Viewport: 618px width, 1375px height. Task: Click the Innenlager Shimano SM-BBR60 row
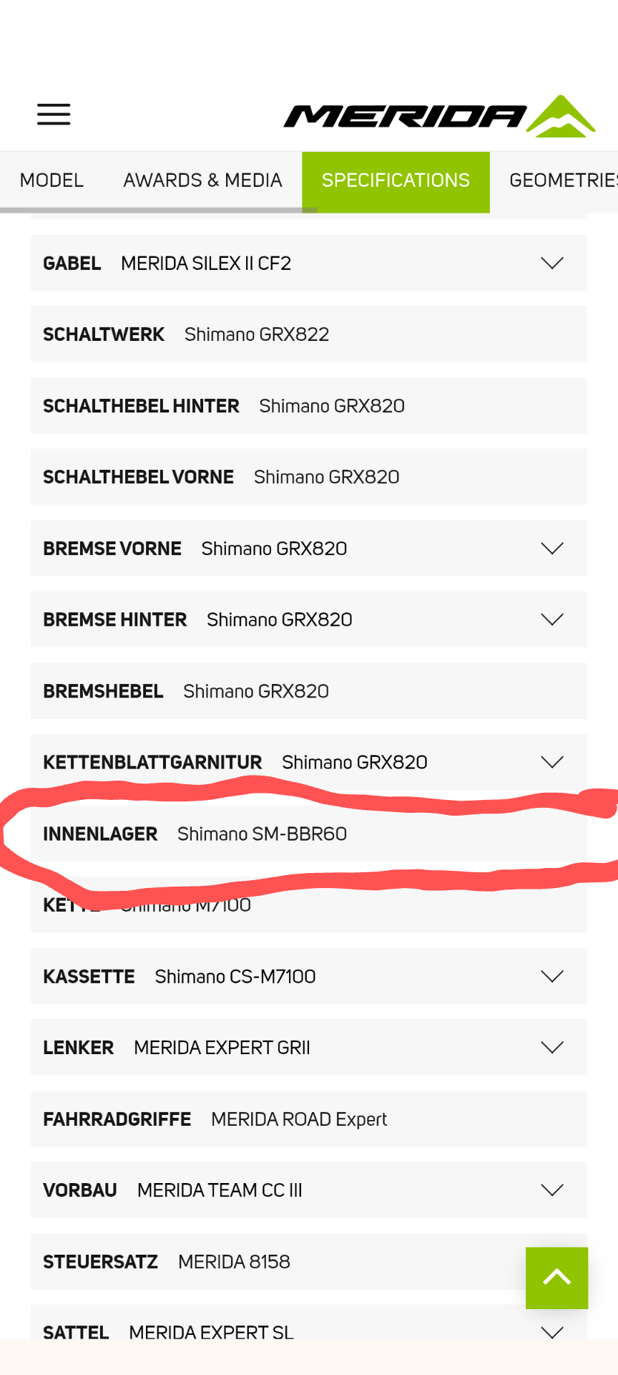pyautogui.click(x=308, y=834)
